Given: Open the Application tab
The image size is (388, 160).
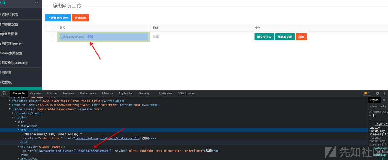Looking at the screenshot, I should (126, 94).
